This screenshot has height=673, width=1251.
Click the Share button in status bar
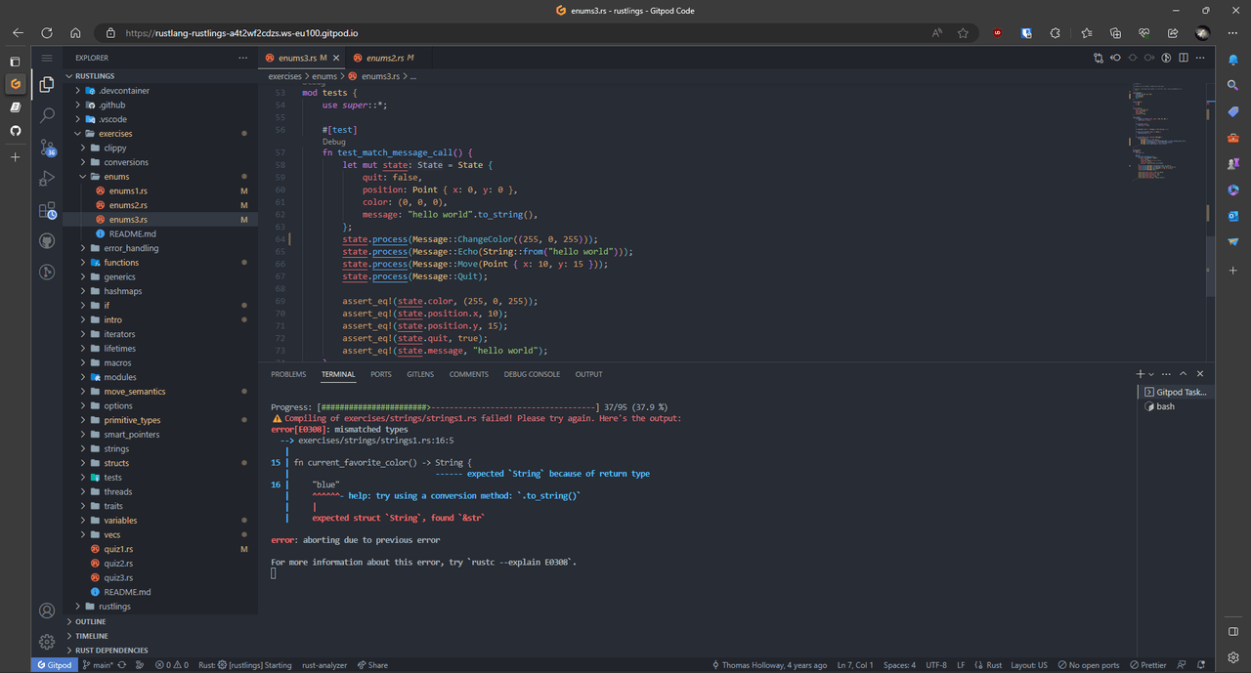coord(372,665)
